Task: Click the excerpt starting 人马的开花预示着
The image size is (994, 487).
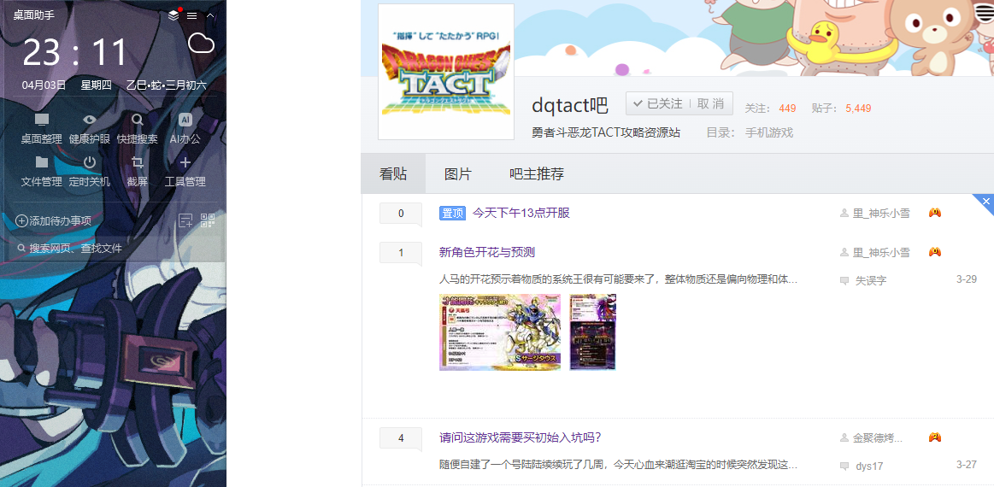Action: (618, 279)
